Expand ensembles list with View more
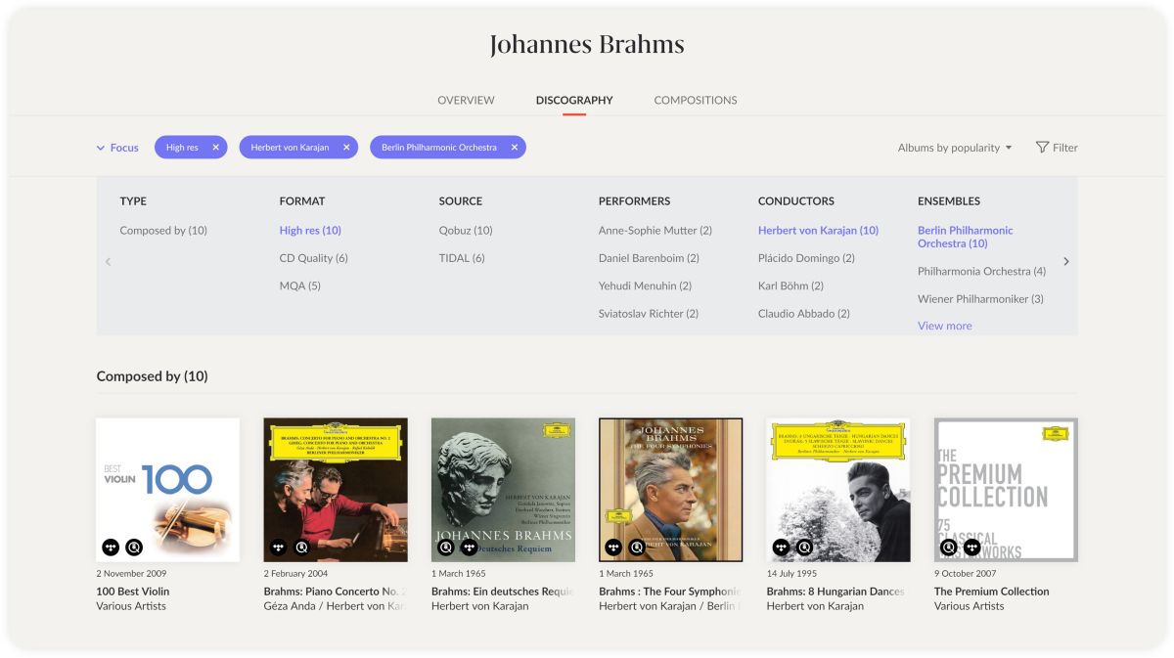This screenshot has height=658, width=1174. coord(944,326)
